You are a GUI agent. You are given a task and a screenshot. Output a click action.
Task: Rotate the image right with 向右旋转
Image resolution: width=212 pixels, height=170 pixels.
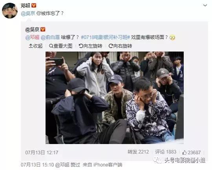(x=121, y=46)
